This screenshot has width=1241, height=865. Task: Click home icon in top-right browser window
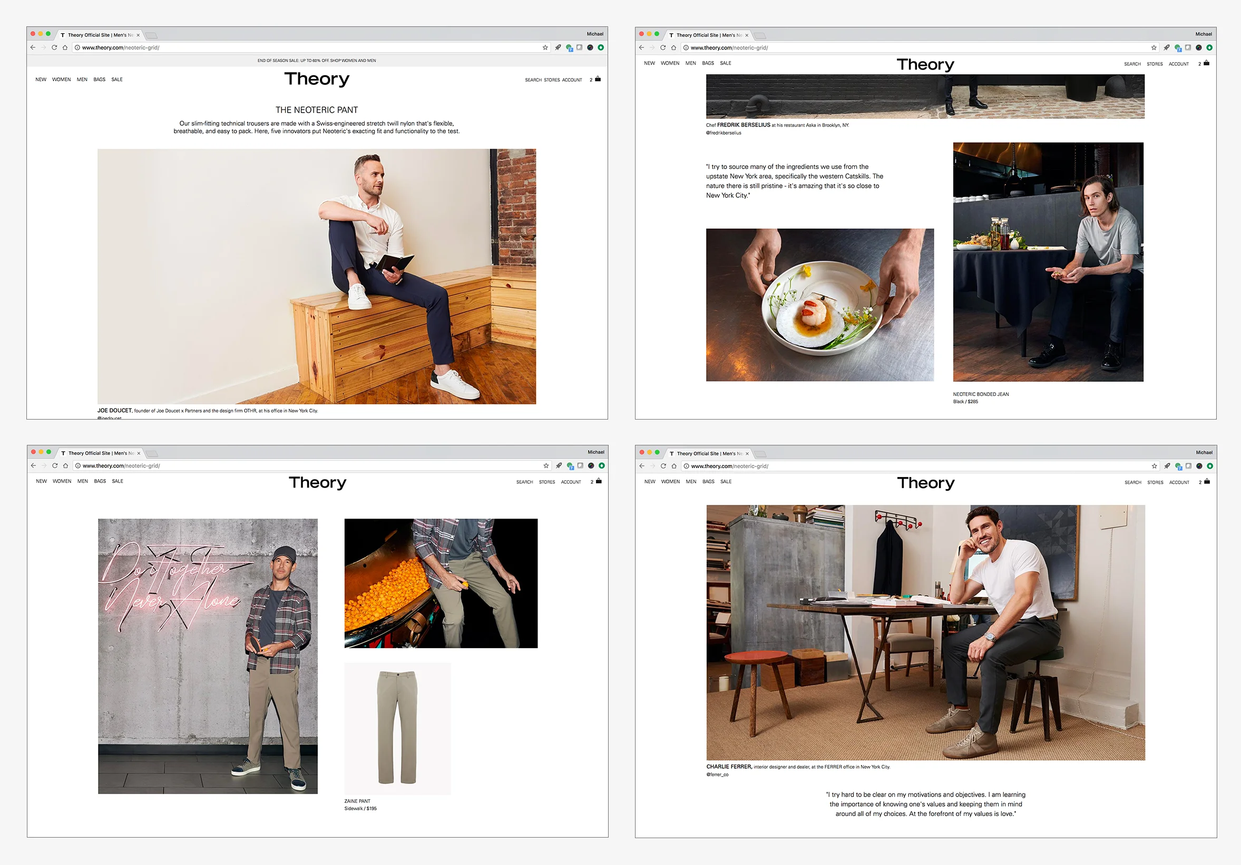pyautogui.click(x=673, y=47)
